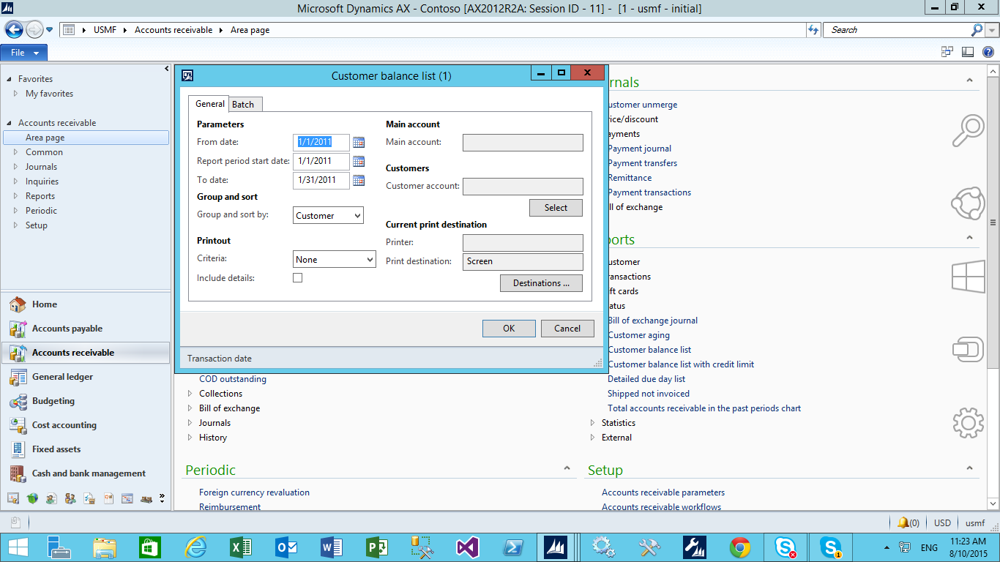1000x562 pixels.
Task: Open Shipped not invoiced report link
Action: [649, 394]
